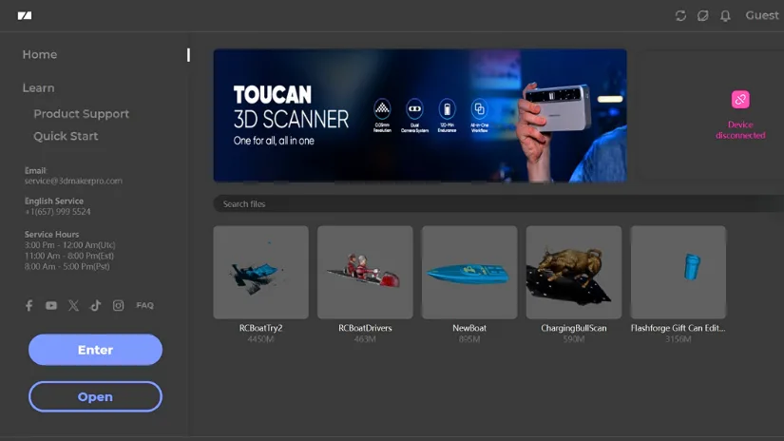Screen dimensions: 784x441
Task: Click the refresh sync icon in header
Action: (x=680, y=15)
